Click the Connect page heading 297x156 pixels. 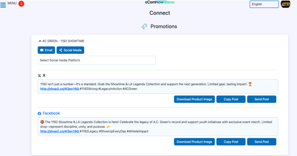point(160,13)
